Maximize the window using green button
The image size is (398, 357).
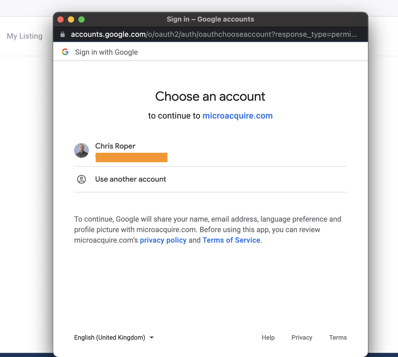pyautogui.click(x=81, y=19)
